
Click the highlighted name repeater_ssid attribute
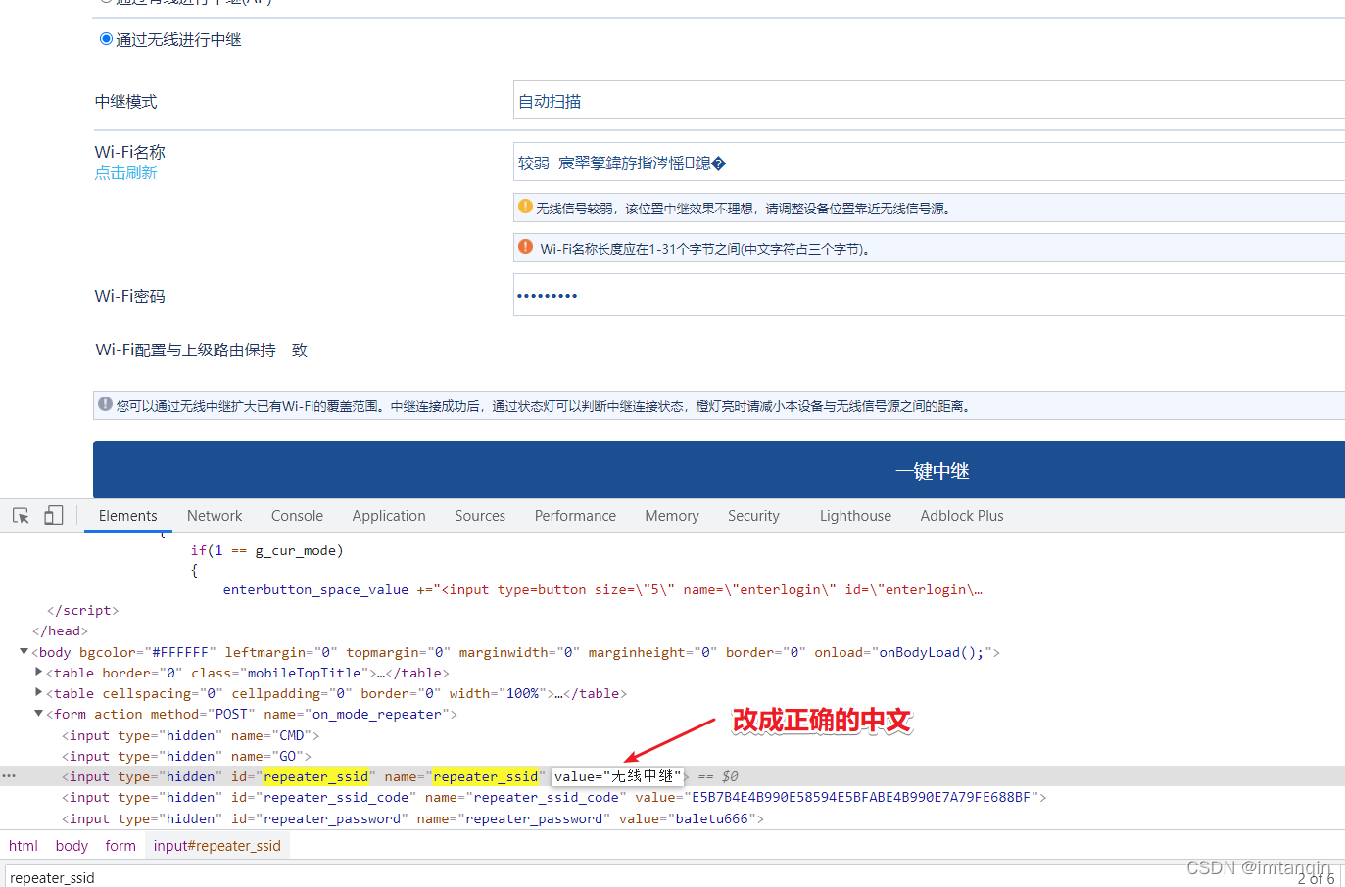[x=485, y=776]
